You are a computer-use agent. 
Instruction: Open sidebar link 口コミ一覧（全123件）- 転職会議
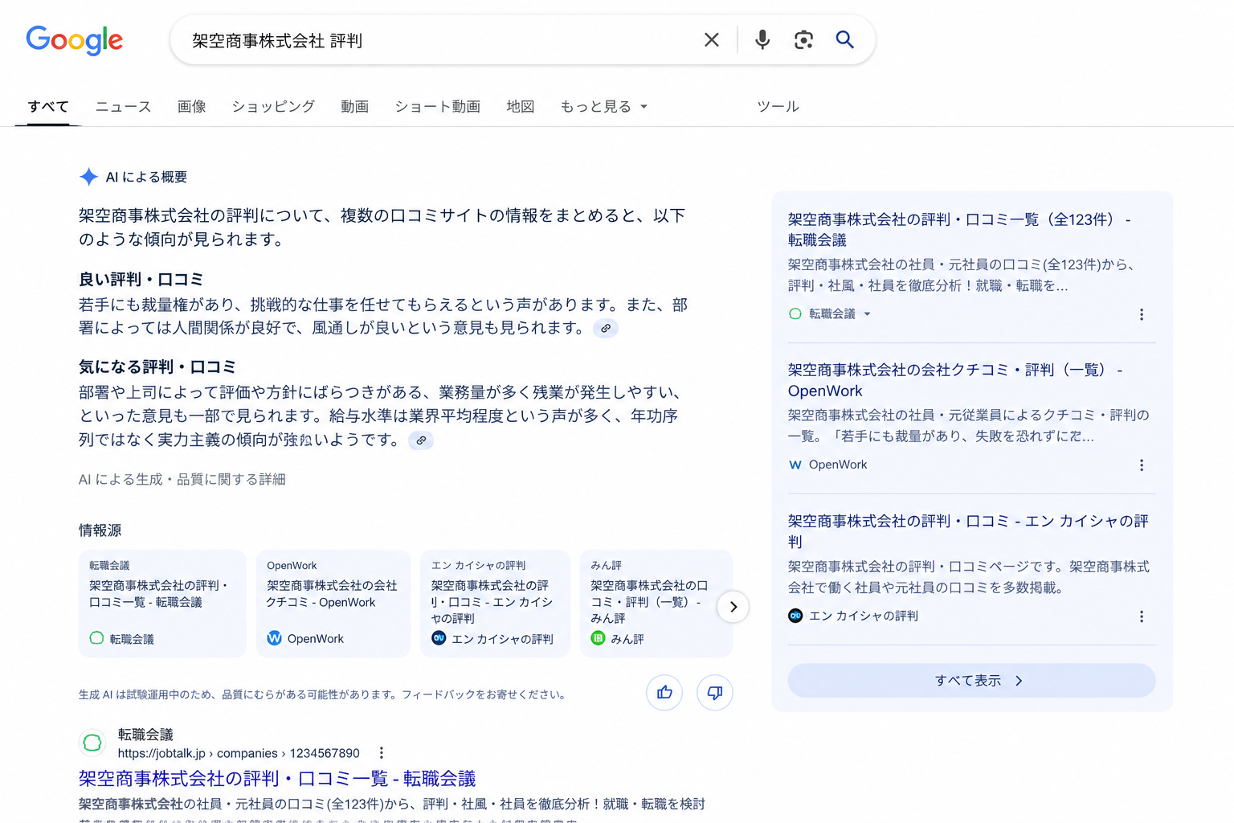(x=959, y=229)
